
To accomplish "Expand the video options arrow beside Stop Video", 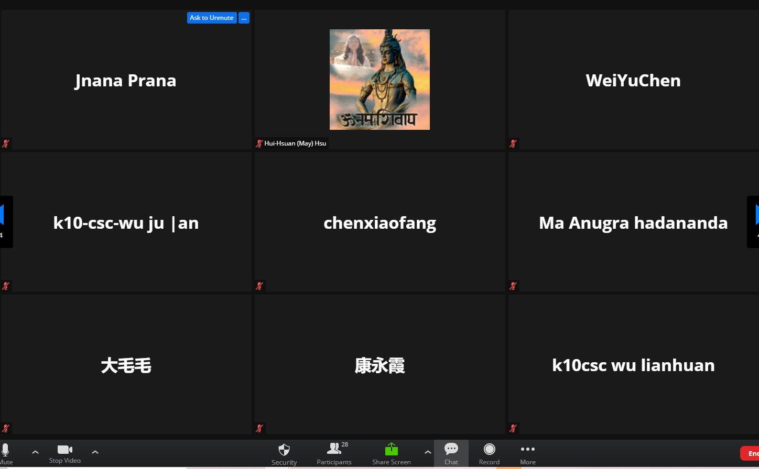I will click(95, 452).
